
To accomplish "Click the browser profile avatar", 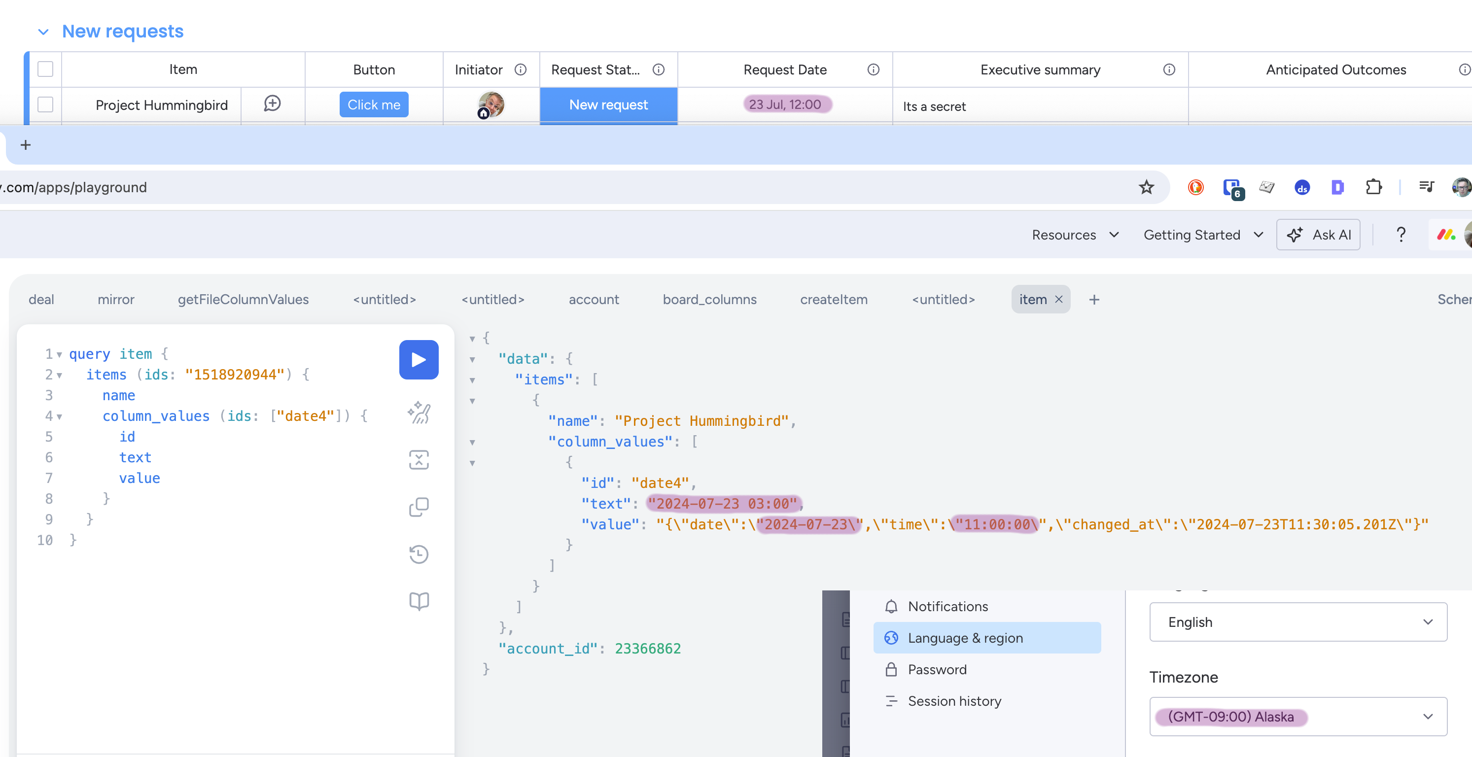I will 1462,187.
